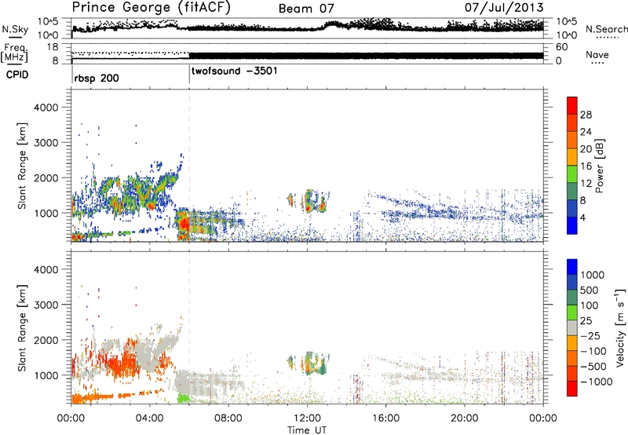Select the "3000" tick on the velocity panel
Image resolution: width=628 pixels, height=435 pixels.
46,305
